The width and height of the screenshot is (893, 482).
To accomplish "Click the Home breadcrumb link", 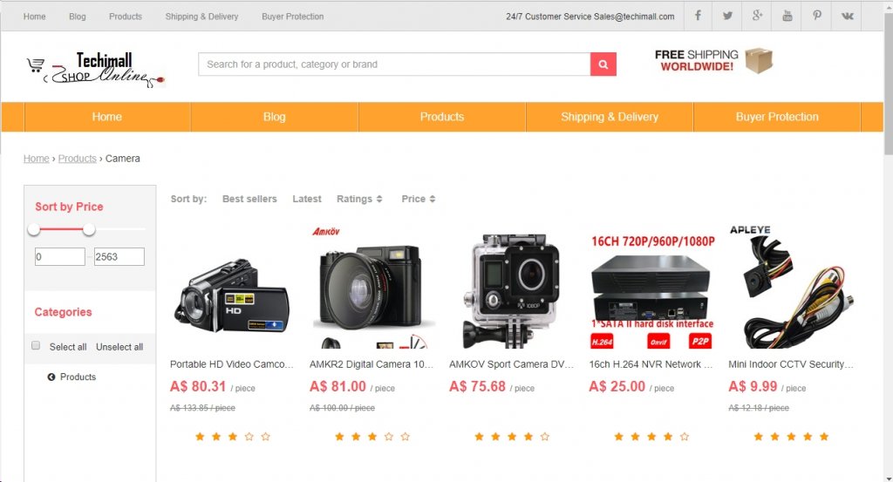I will click(x=36, y=159).
